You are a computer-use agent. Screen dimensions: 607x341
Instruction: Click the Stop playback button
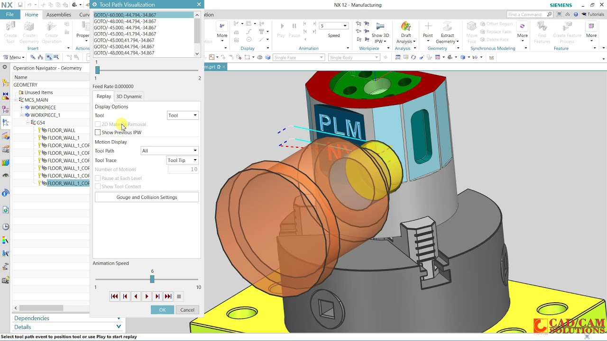(179, 296)
